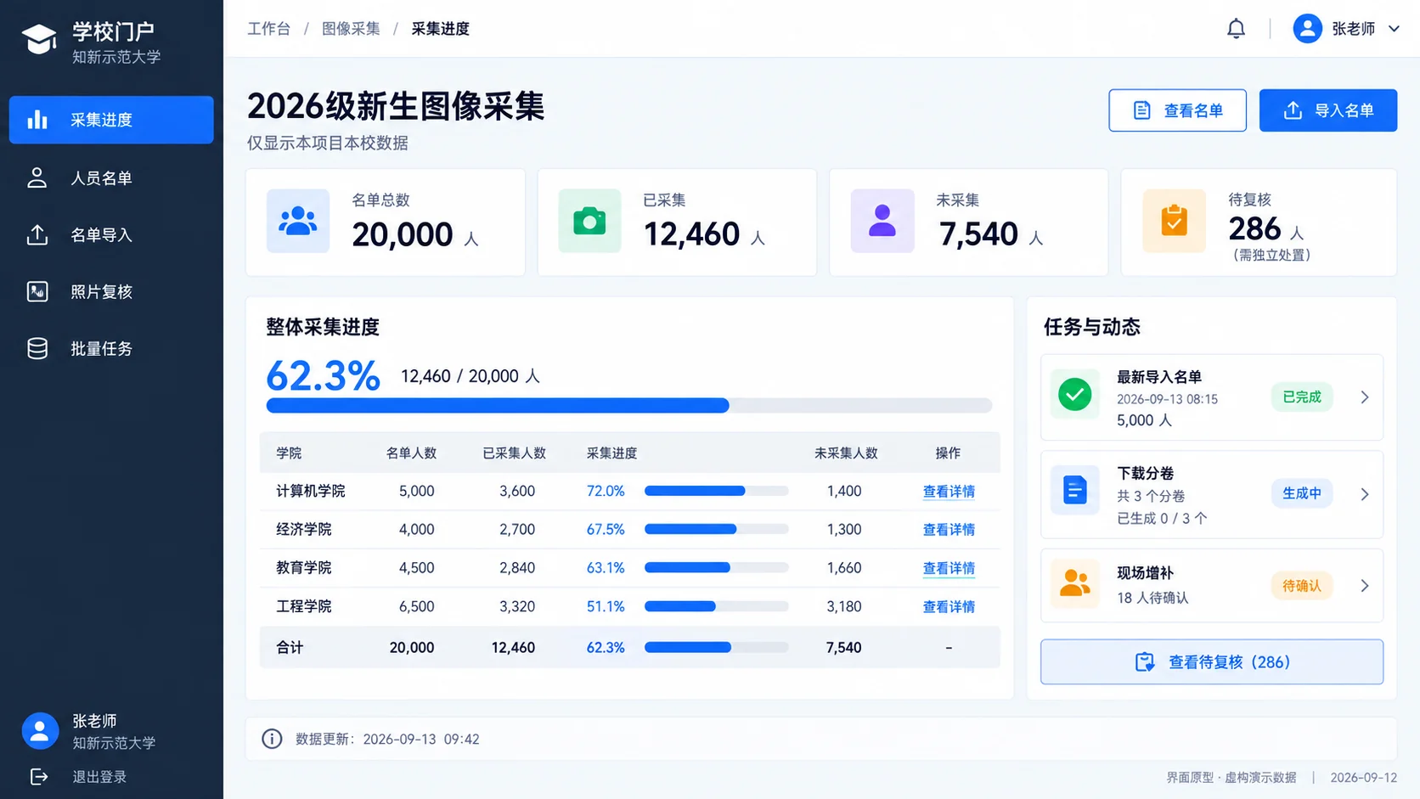Image resolution: width=1420 pixels, height=799 pixels.
Task: Go to 名单导入 in the sidebar
Action: (111, 235)
